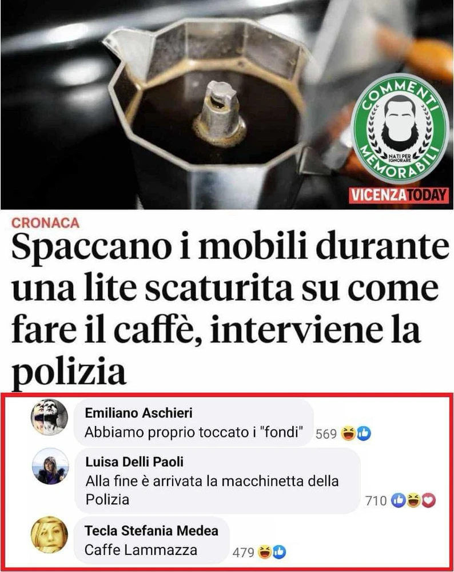Open Emiliano Aschieri's profile picture
Viewport: 454px width, 572px height.
coord(49,417)
